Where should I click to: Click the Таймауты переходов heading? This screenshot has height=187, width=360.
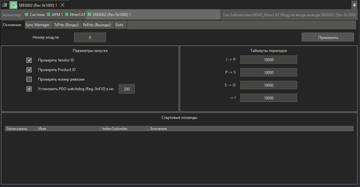268,51
